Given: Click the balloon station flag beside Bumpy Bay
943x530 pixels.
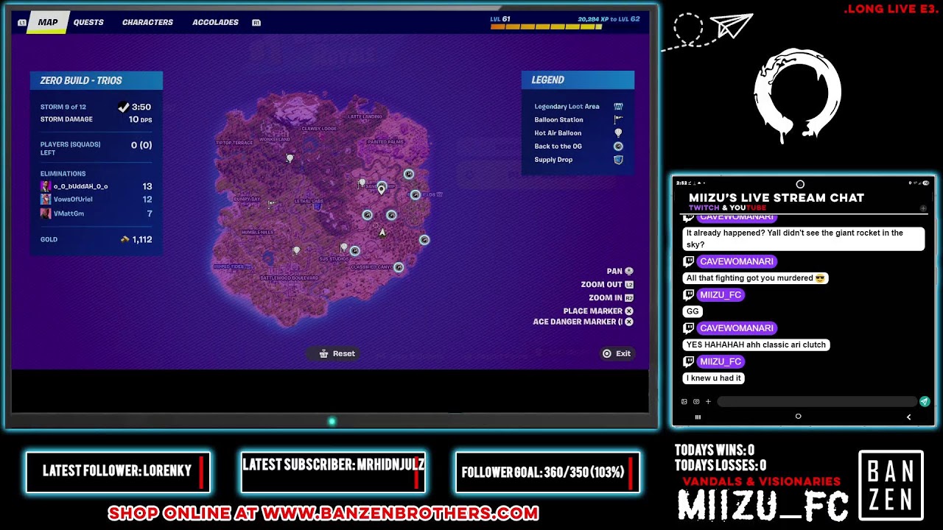Looking at the screenshot, I should click(x=272, y=204).
